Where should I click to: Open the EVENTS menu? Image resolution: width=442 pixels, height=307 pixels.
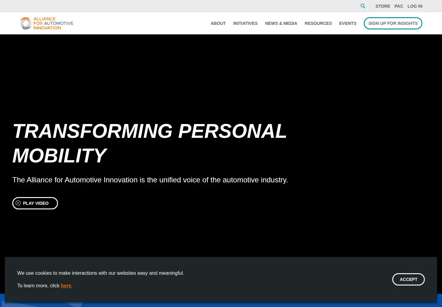[348, 23]
